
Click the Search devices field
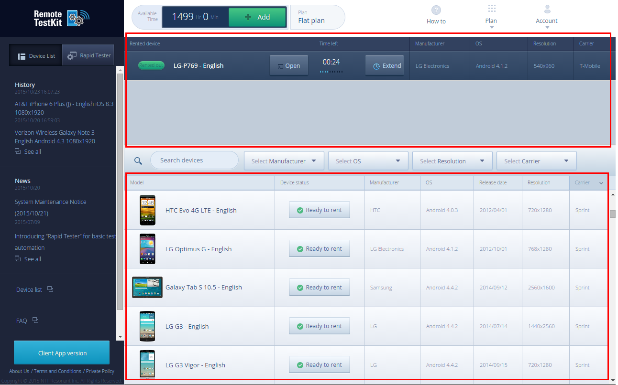point(194,160)
